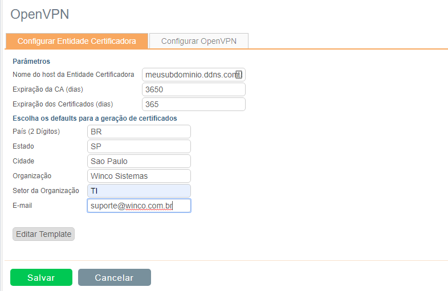Open the Configurar OpenVPN tab

(x=199, y=41)
